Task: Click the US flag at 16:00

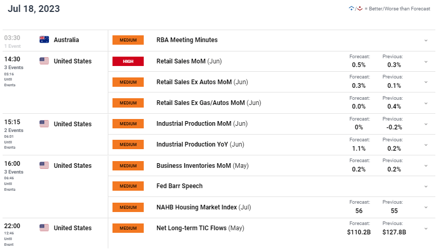Action: [x=44, y=165]
